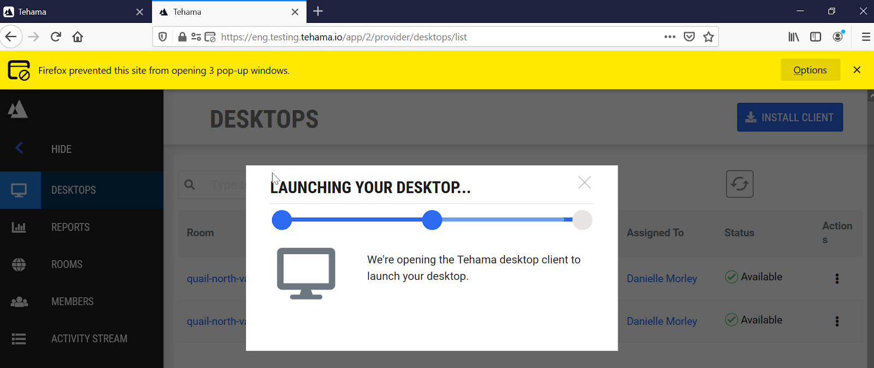
Task: Click the blocked pop-up icon in address bar
Action: click(x=210, y=37)
